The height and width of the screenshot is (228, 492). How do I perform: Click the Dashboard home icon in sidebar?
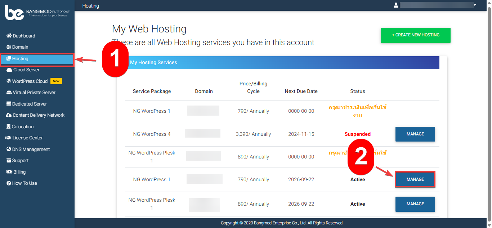9,36
